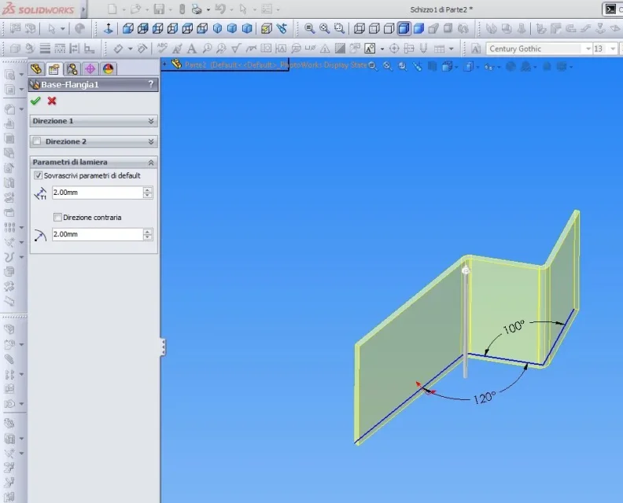Open the Century Gothic font dropdown
Screen dimensions: 623x503
point(588,49)
